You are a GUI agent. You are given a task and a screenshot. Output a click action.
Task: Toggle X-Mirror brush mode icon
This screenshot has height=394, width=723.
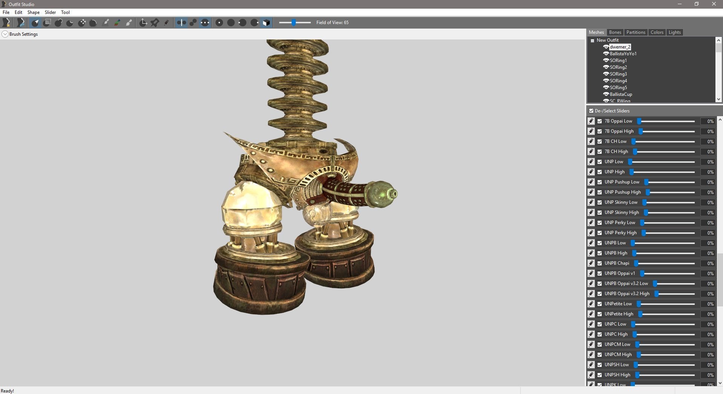click(x=181, y=23)
